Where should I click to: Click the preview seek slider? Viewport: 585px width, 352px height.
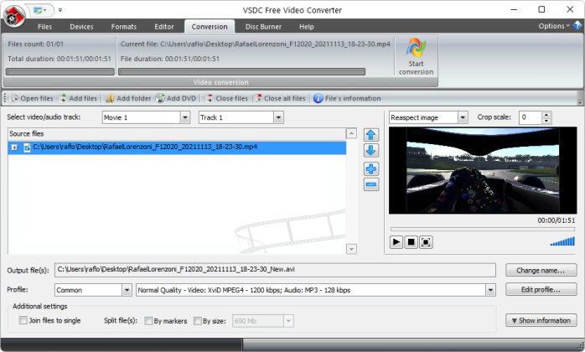(x=482, y=229)
